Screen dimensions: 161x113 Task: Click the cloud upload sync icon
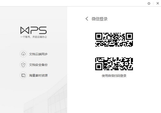(23, 54)
